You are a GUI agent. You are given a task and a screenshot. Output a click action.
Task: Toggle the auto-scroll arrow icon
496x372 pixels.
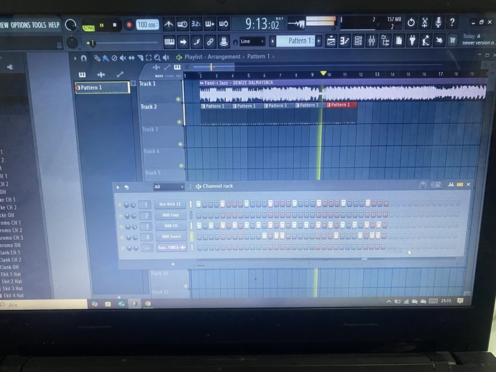click(x=183, y=42)
